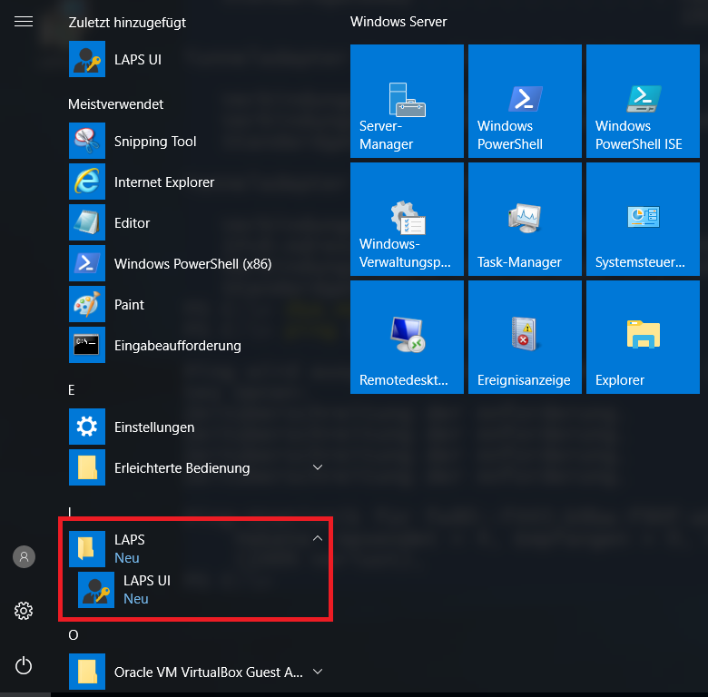Open the power options button

coord(24,666)
